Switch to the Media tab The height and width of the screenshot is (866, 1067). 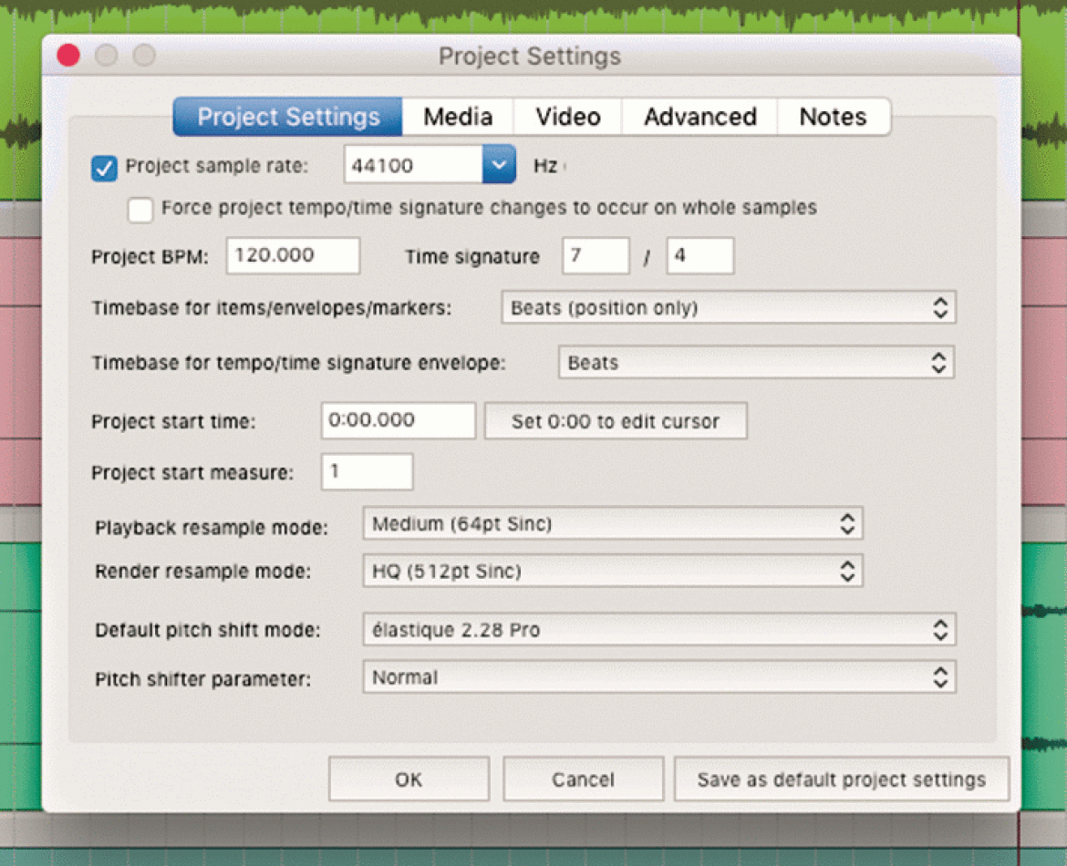[458, 117]
